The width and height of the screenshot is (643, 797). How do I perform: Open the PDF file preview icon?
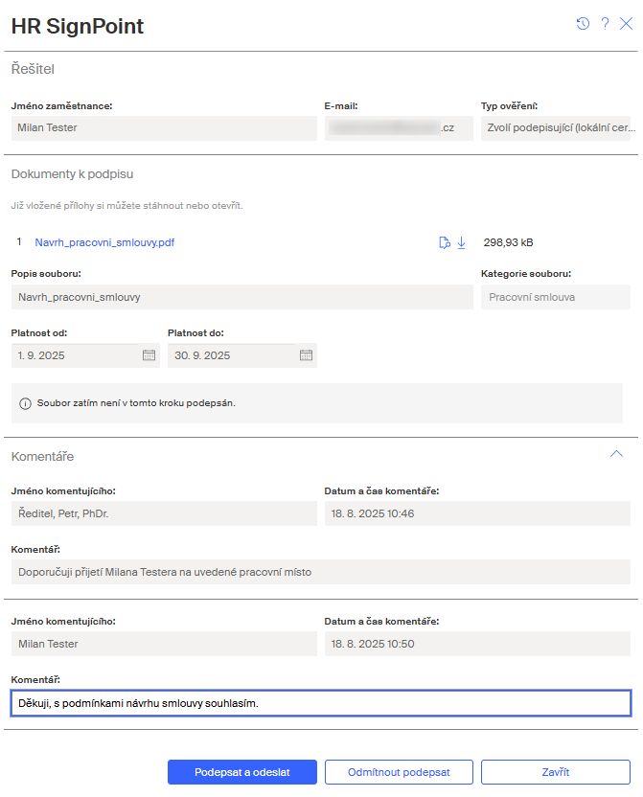(x=445, y=243)
